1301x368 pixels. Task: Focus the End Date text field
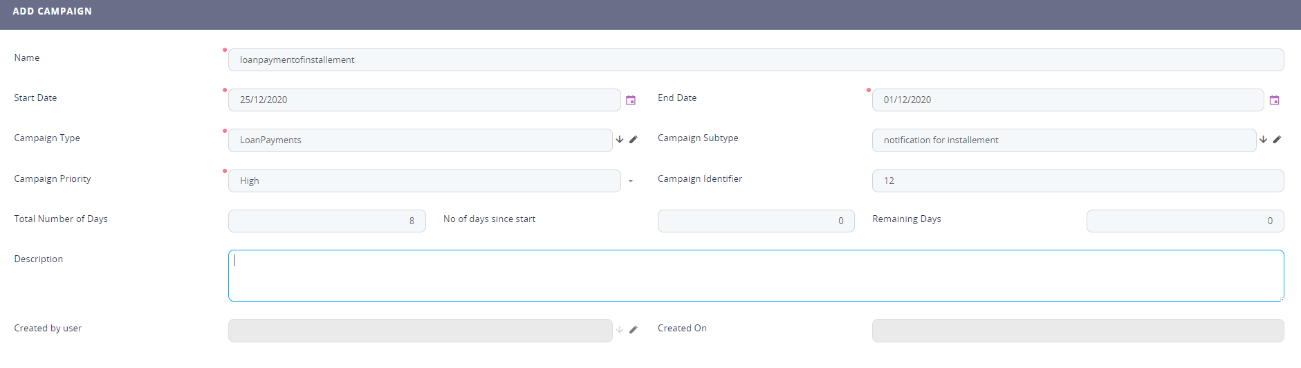(x=1067, y=100)
